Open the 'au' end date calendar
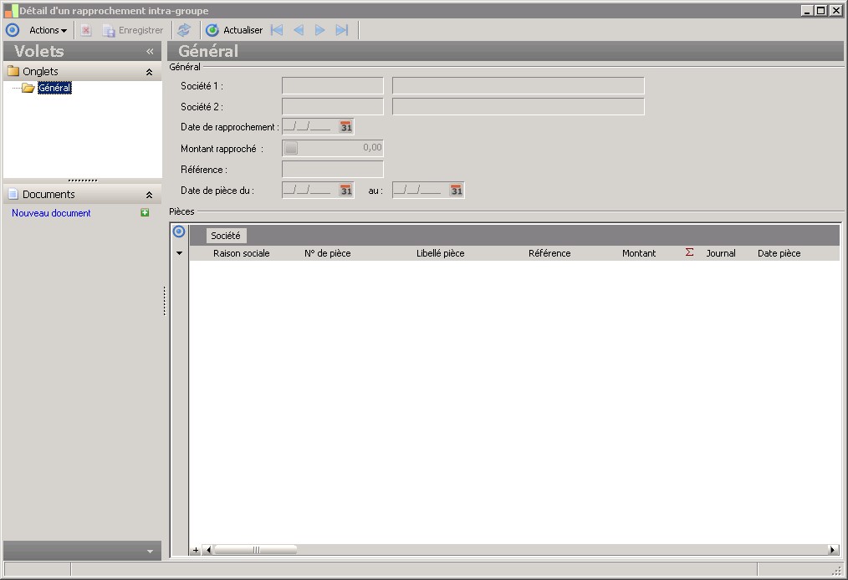 (457, 191)
